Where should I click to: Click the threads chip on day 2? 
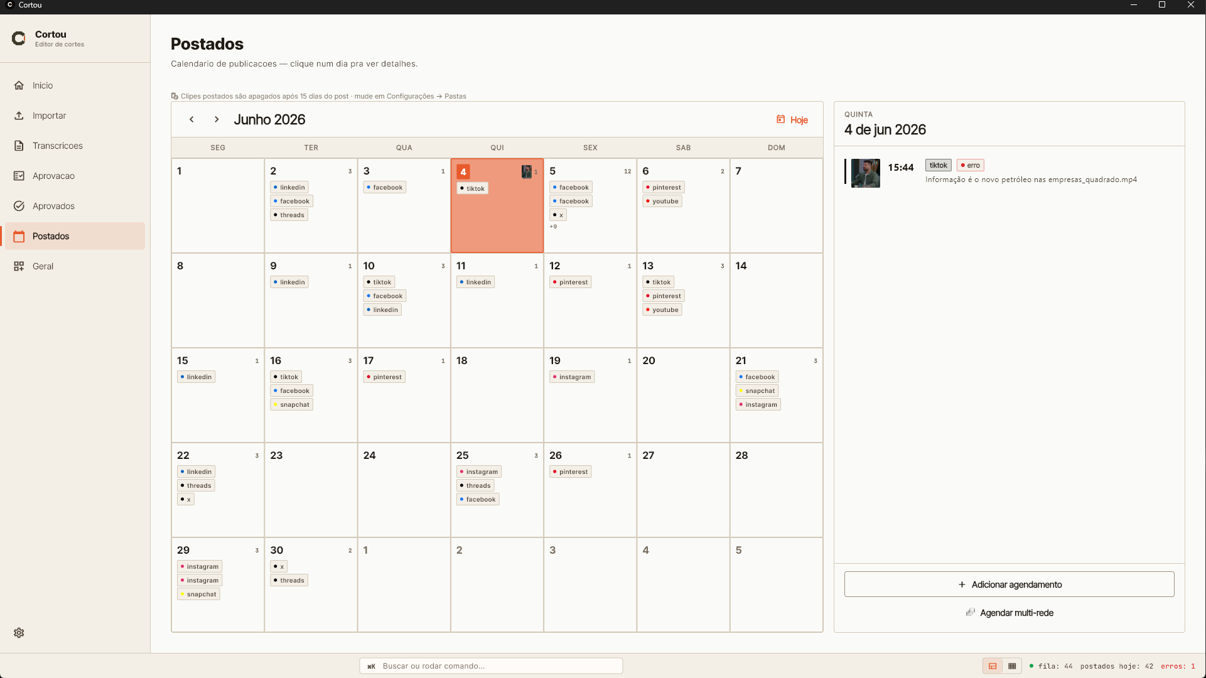click(289, 215)
